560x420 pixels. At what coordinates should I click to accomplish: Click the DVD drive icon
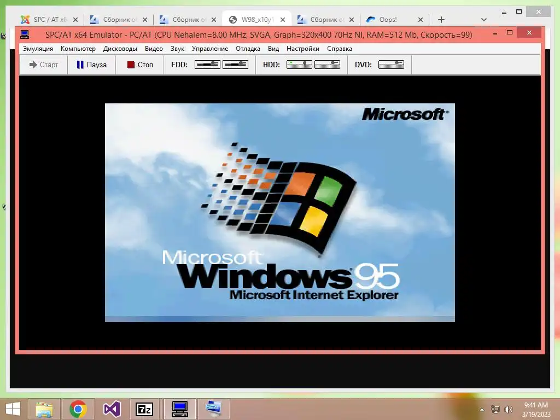[391, 65]
